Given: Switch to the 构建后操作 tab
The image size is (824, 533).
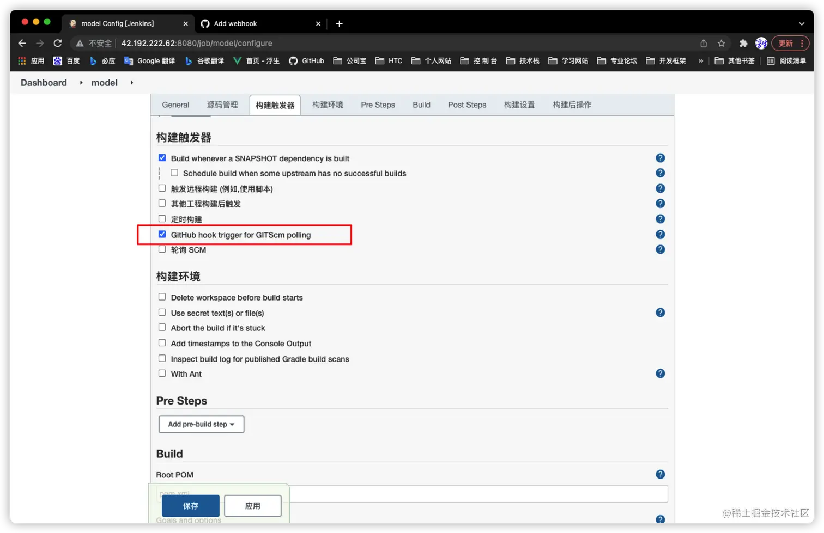Looking at the screenshot, I should (572, 105).
